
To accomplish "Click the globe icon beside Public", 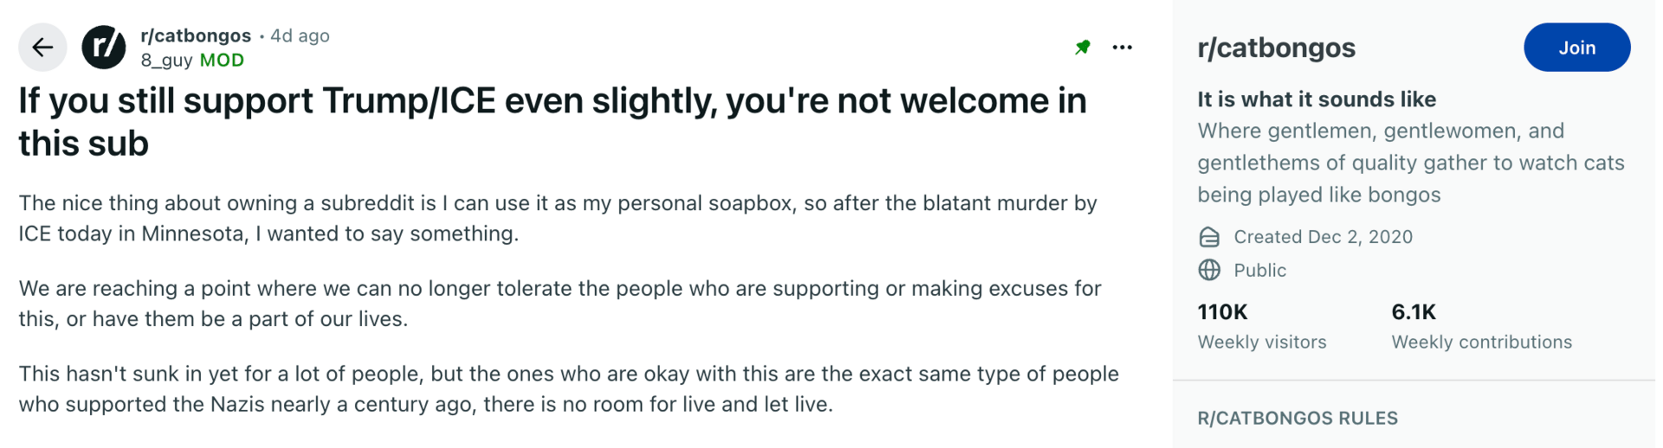I will click(x=1209, y=270).
